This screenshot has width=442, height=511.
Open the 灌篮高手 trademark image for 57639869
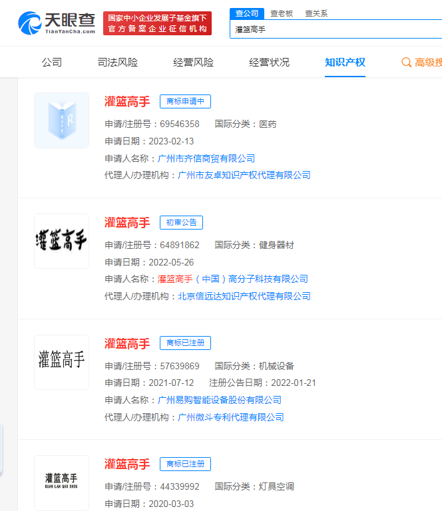[61, 362]
